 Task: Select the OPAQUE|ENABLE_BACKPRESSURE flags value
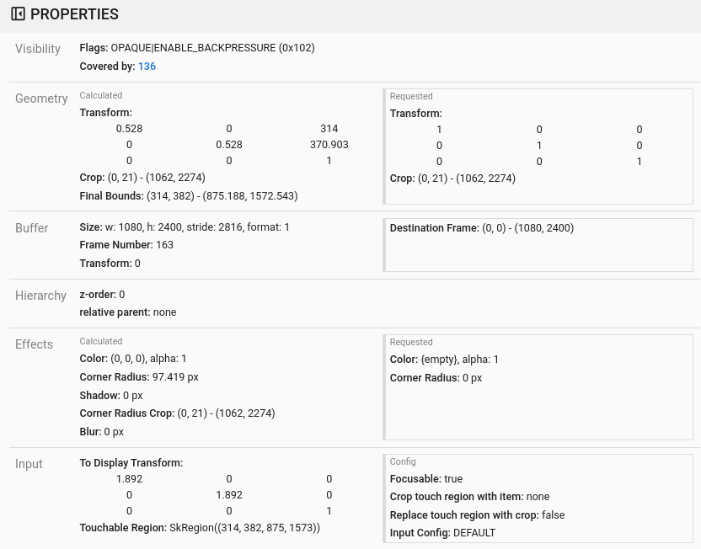point(212,48)
